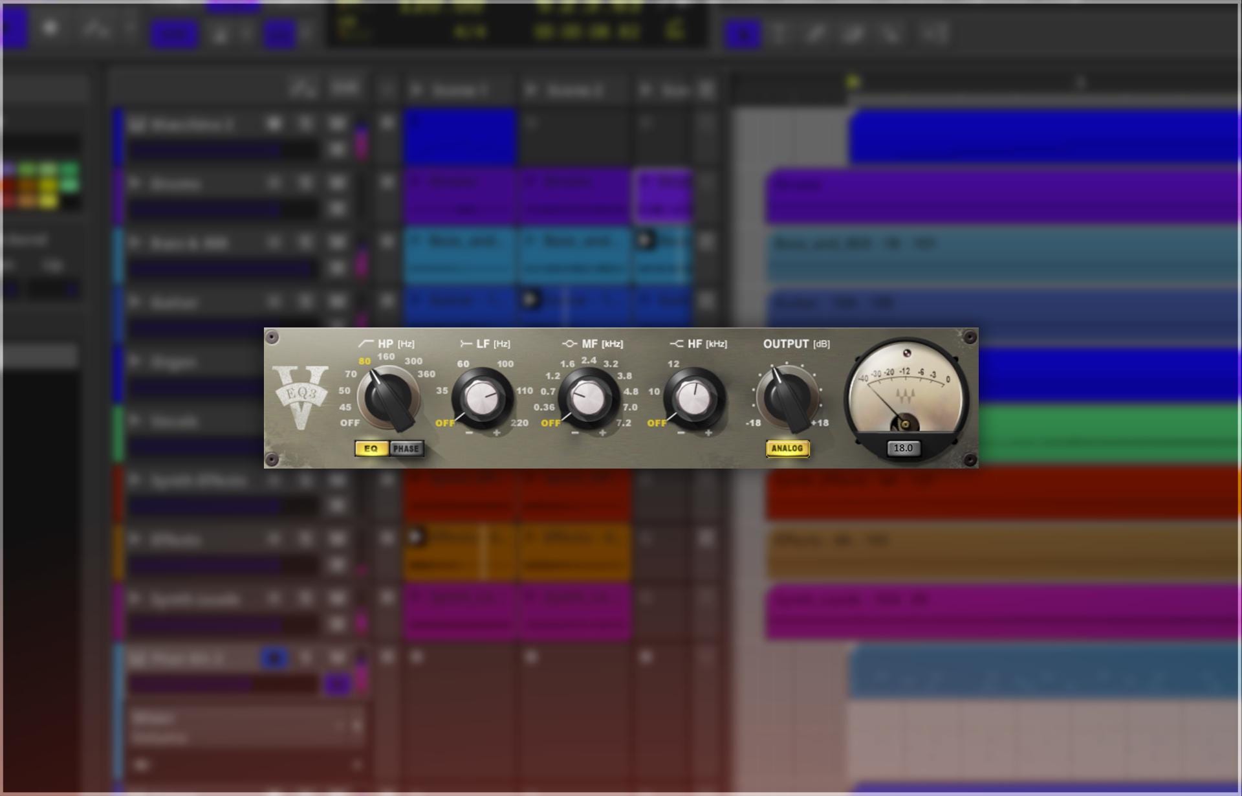This screenshot has height=796, width=1242.
Task: Click the HP frequency selector knob
Action: tap(389, 398)
